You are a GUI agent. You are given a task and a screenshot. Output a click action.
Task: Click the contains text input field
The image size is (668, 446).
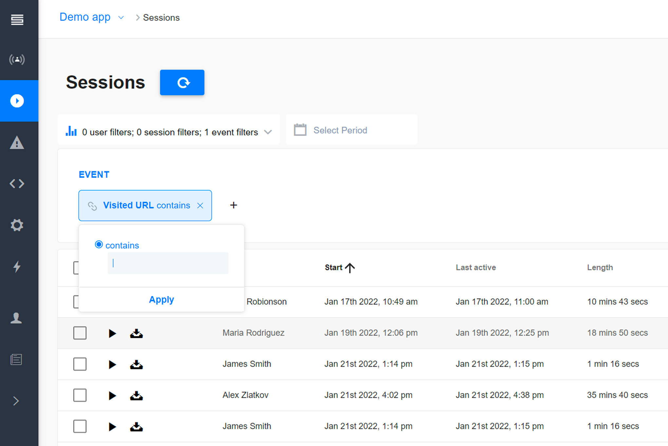point(168,263)
